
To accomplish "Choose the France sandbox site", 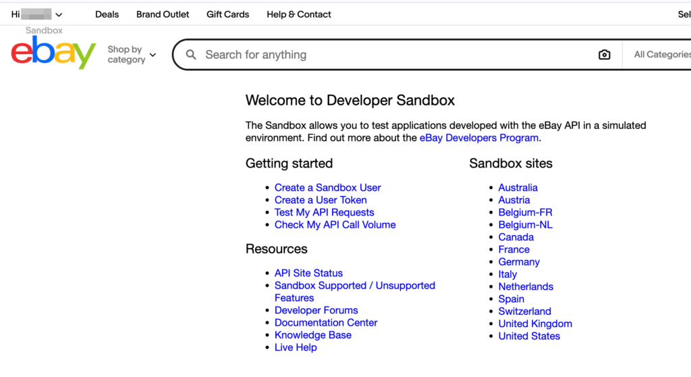I will (514, 249).
